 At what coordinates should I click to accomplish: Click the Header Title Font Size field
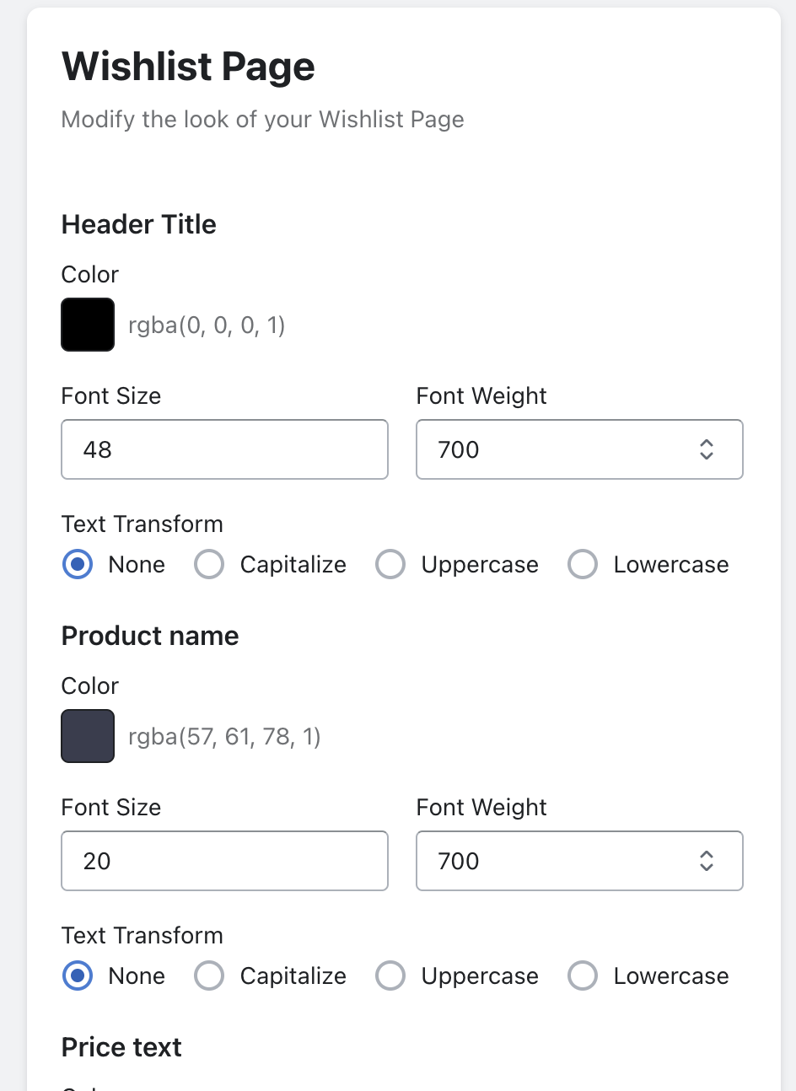224,449
